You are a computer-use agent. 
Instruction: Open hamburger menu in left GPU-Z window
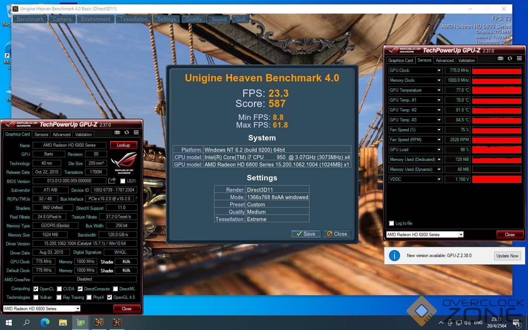pyautogui.click(x=136, y=132)
